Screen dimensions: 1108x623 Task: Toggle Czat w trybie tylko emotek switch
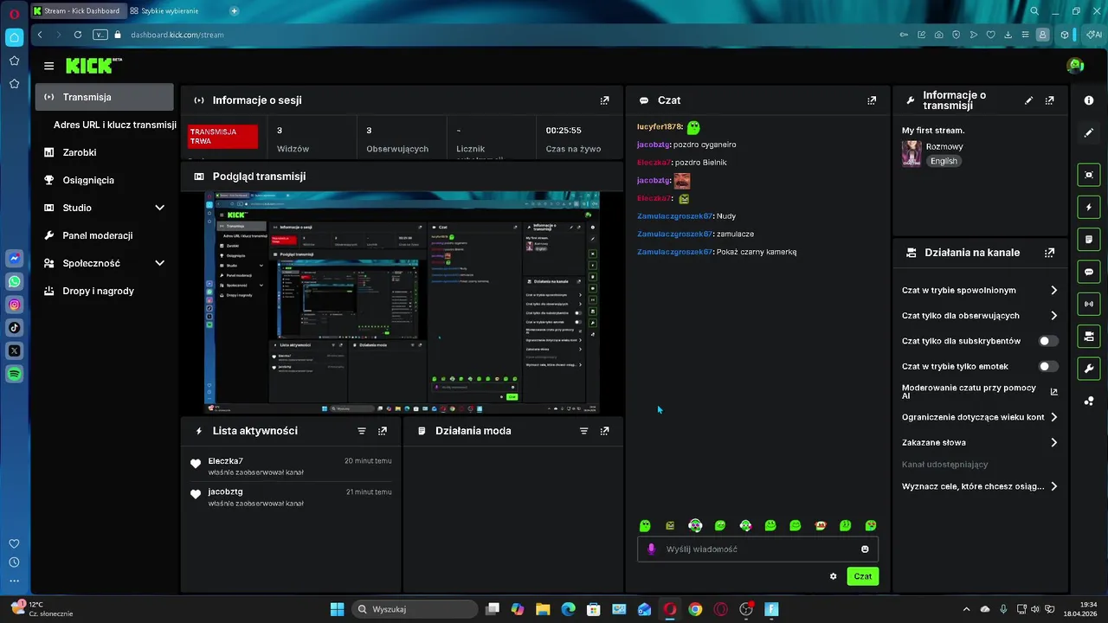pyautogui.click(x=1047, y=367)
